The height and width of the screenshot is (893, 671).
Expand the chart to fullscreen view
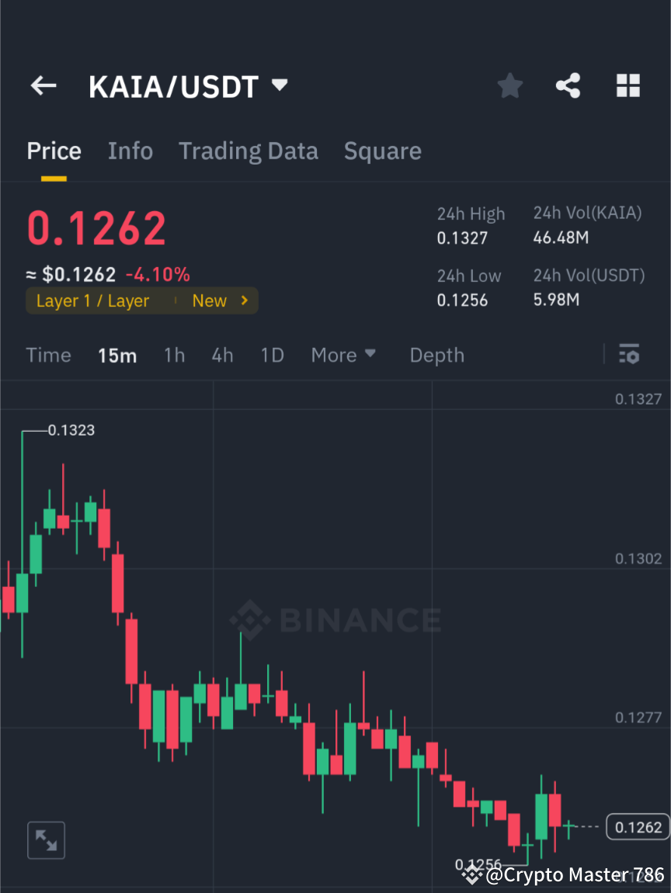(x=46, y=840)
